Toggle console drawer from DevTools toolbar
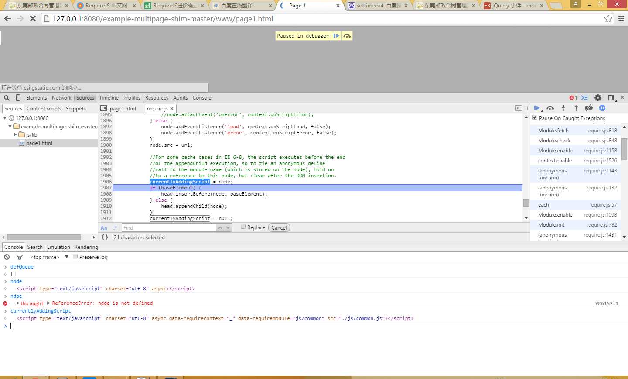628x379 pixels. [x=584, y=98]
